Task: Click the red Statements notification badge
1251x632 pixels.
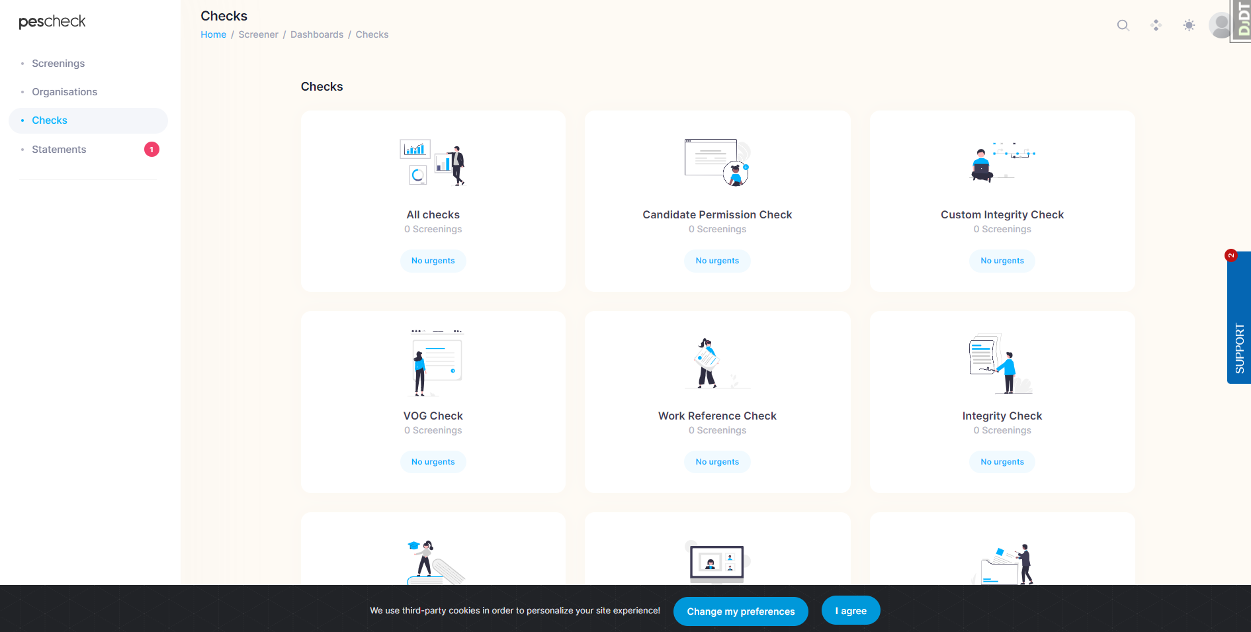Action: pos(151,150)
